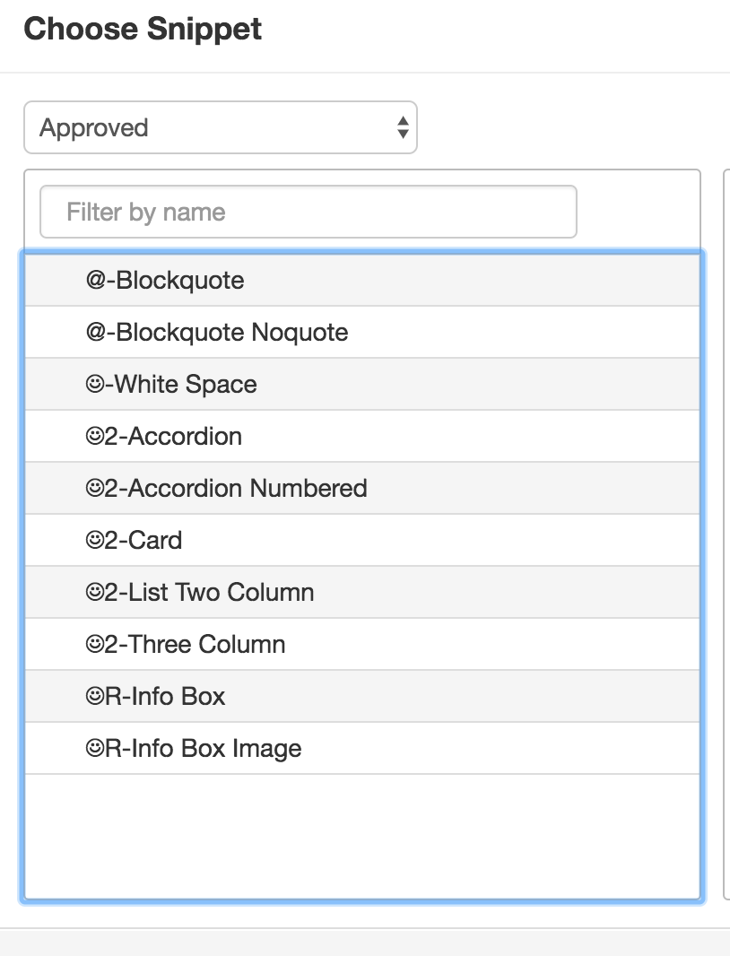Image resolution: width=730 pixels, height=956 pixels.
Task: Pick the 2-Three Column snippet
Action: [362, 644]
